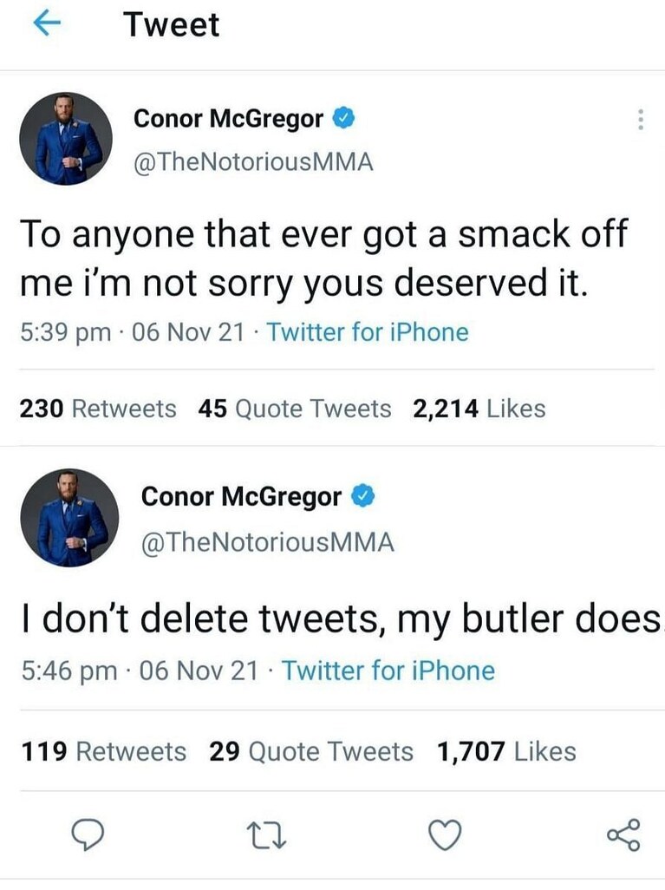
Task: View the 1,707 Likes list
Action: click(506, 751)
